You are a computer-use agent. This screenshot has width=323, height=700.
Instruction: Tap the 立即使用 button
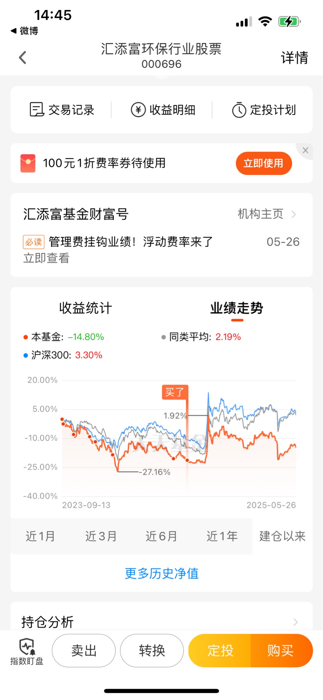click(264, 163)
